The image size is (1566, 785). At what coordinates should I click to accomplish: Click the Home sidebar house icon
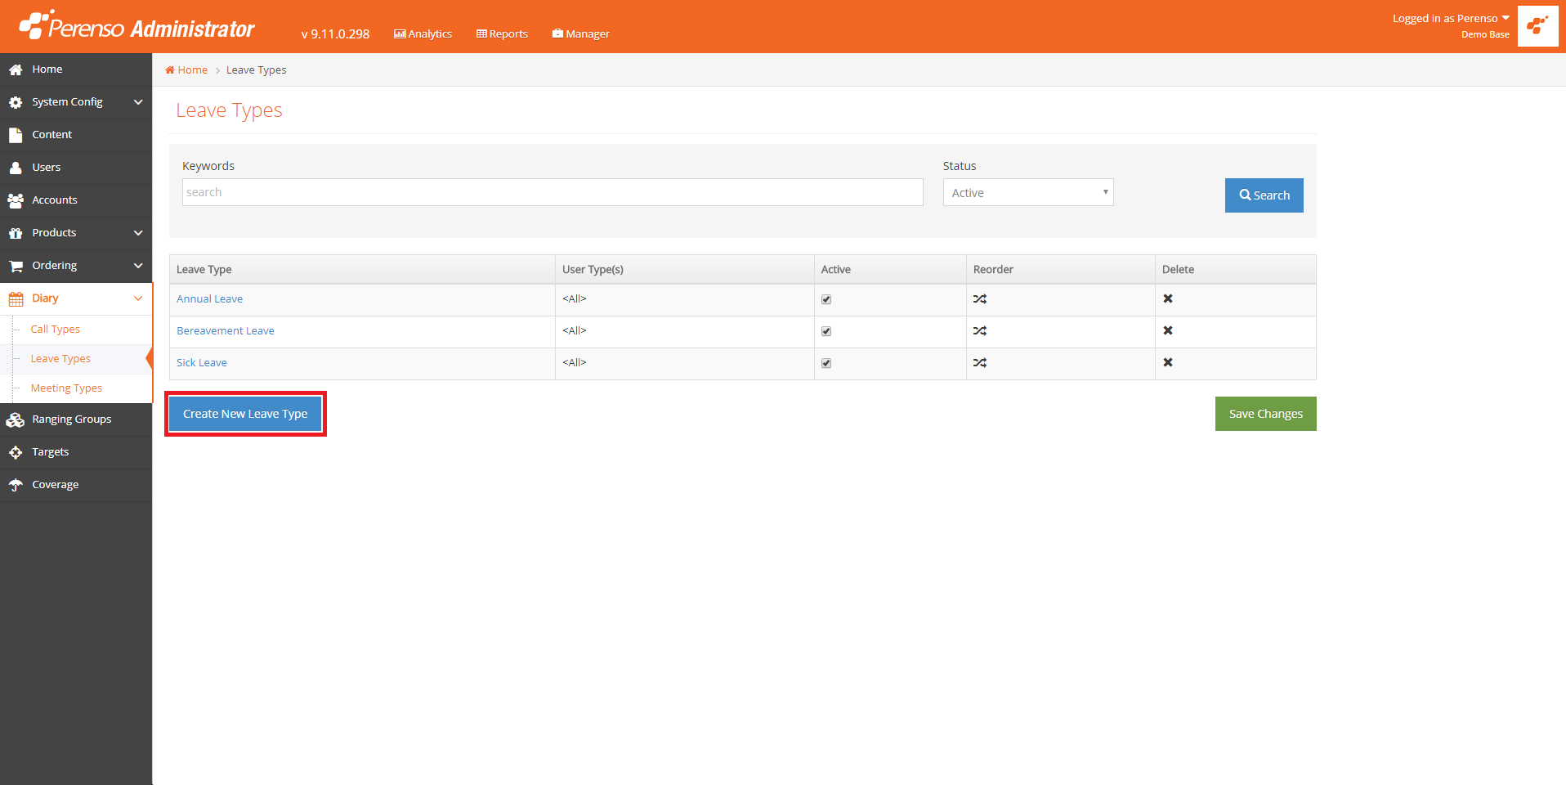click(x=16, y=70)
